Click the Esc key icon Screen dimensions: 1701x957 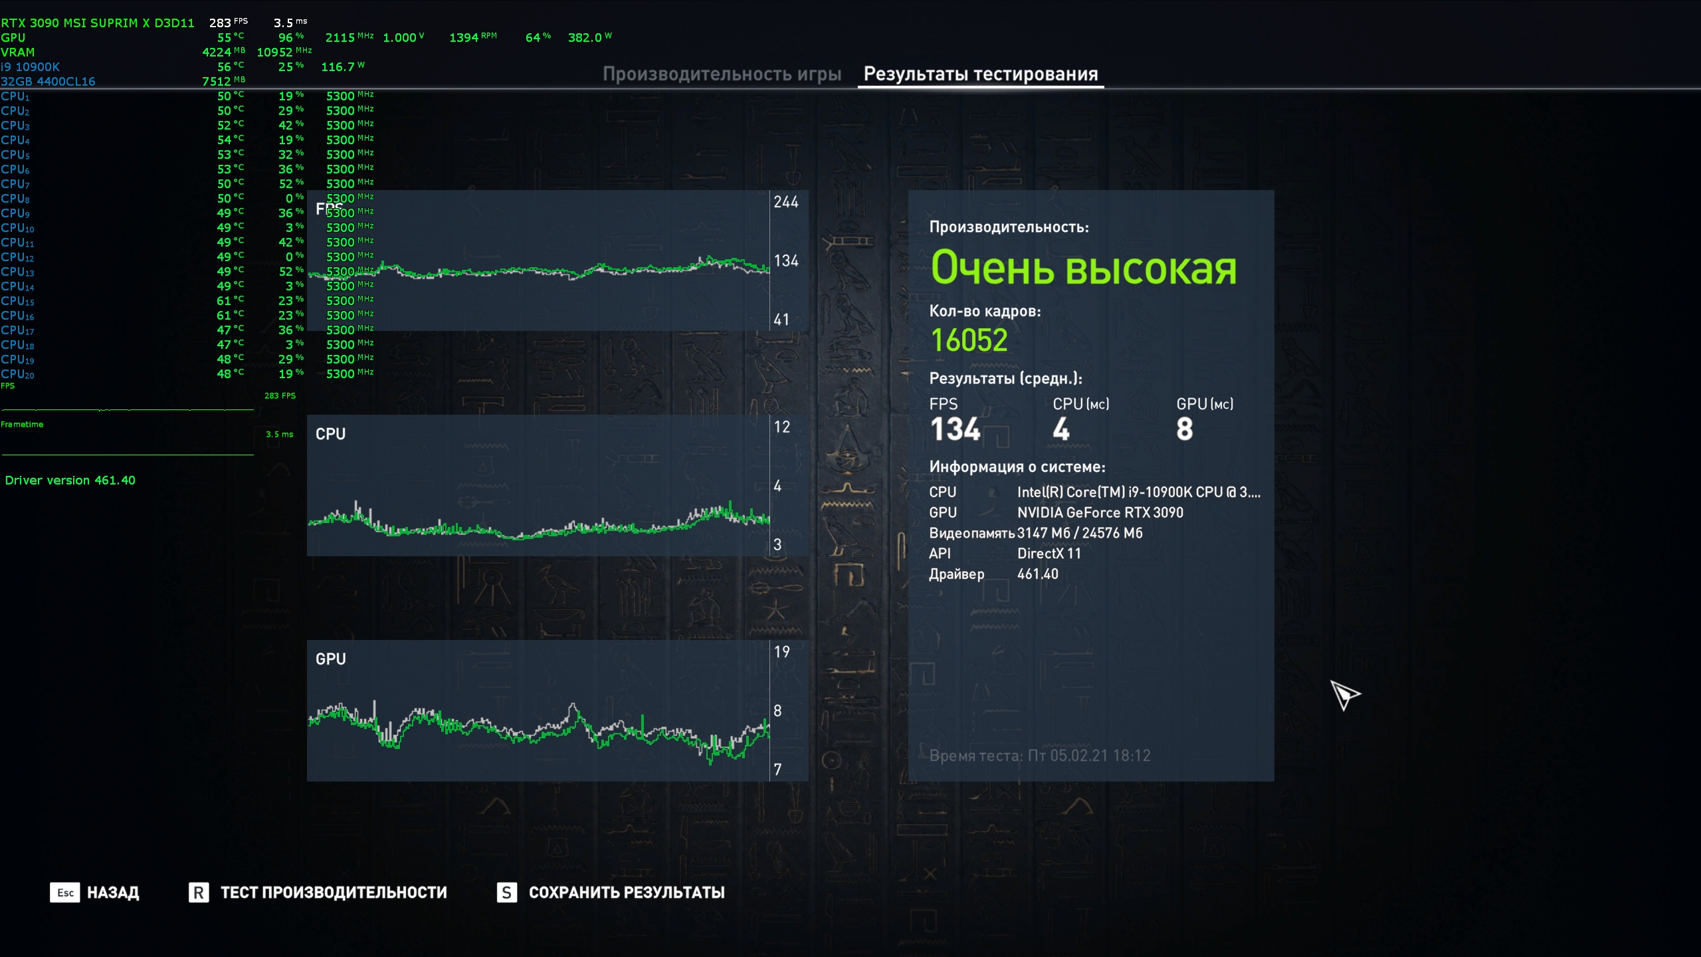point(64,893)
